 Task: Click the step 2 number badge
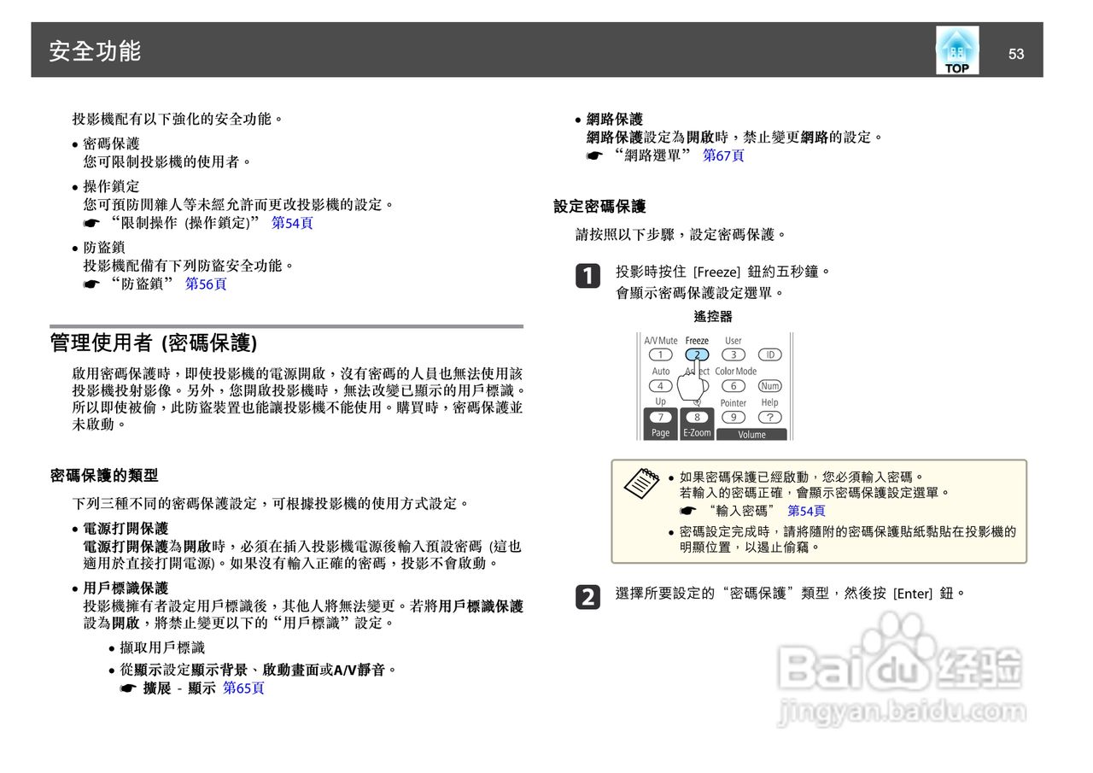[x=587, y=596]
